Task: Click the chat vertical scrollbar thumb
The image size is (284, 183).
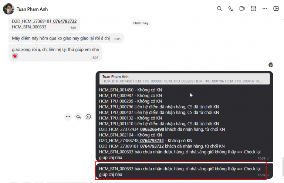Action: 283,167
